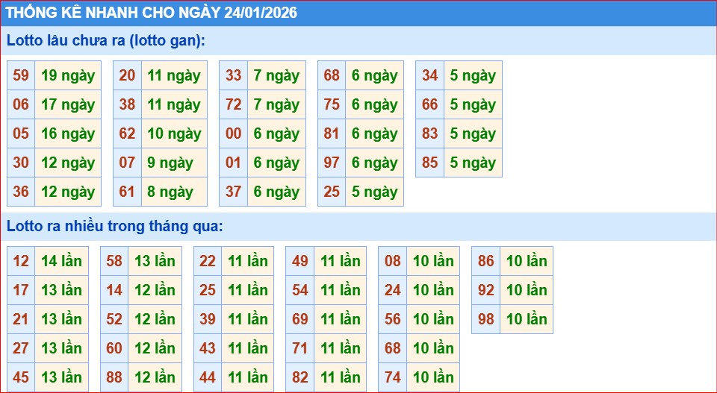This screenshot has height=393, width=717.
Task: Select lotto number 33 in gan table
Action: (x=233, y=75)
